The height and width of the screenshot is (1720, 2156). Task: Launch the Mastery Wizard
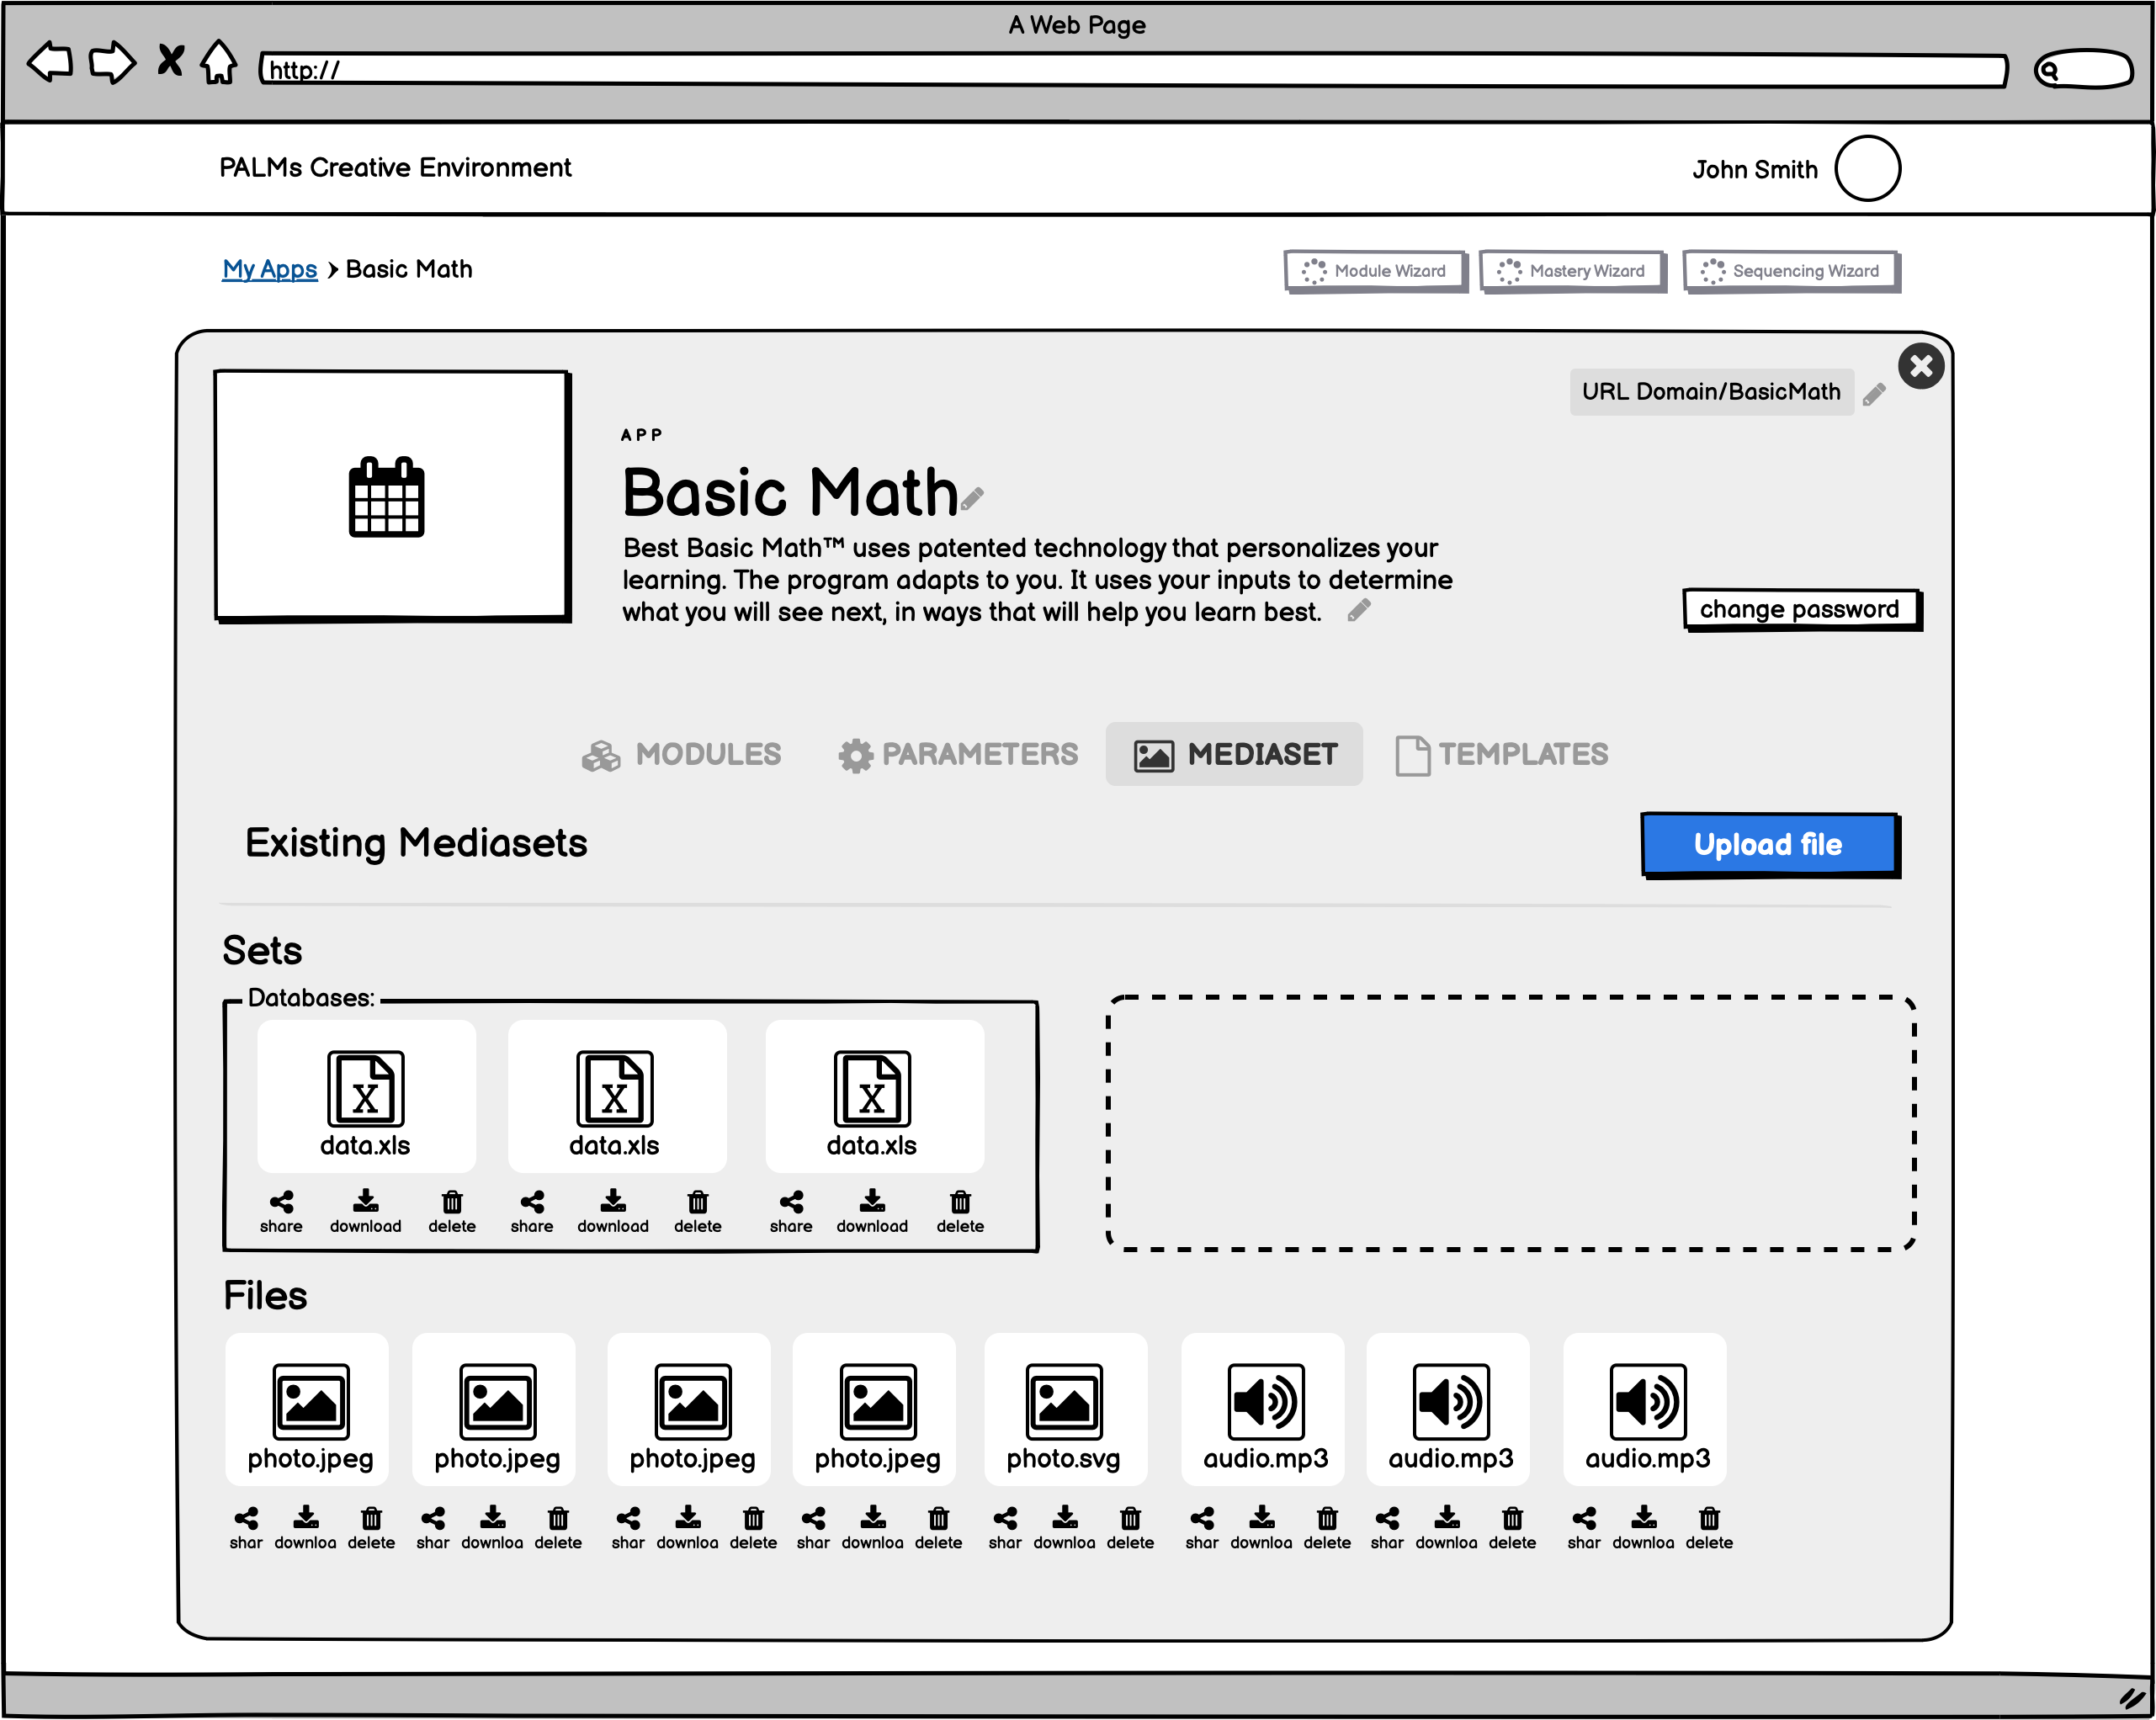click(x=1572, y=271)
